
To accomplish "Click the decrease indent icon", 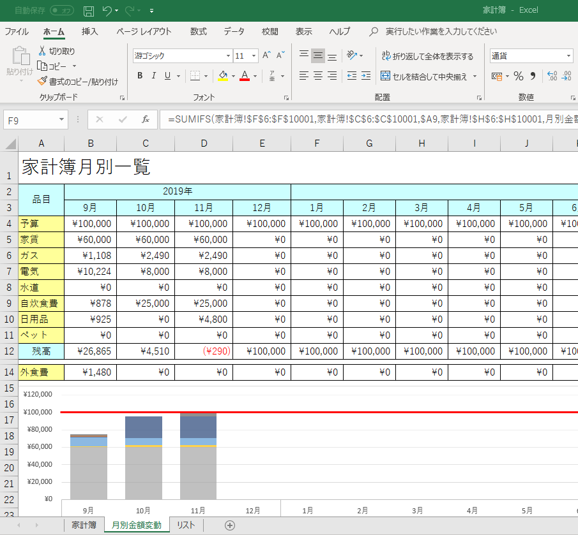I will [352, 76].
